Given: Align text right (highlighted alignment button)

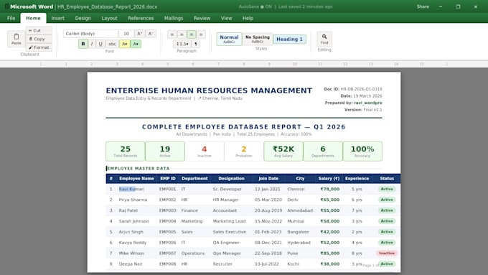Looking at the screenshot, I should pyautogui.click(x=192, y=34).
